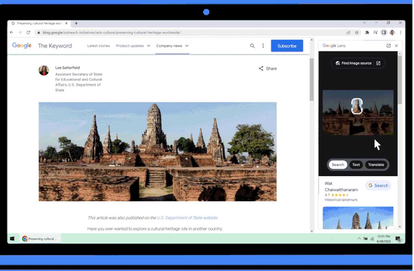The height and width of the screenshot is (271, 414).
Task: Open the U.S. Department of State website link
Action: point(187,218)
